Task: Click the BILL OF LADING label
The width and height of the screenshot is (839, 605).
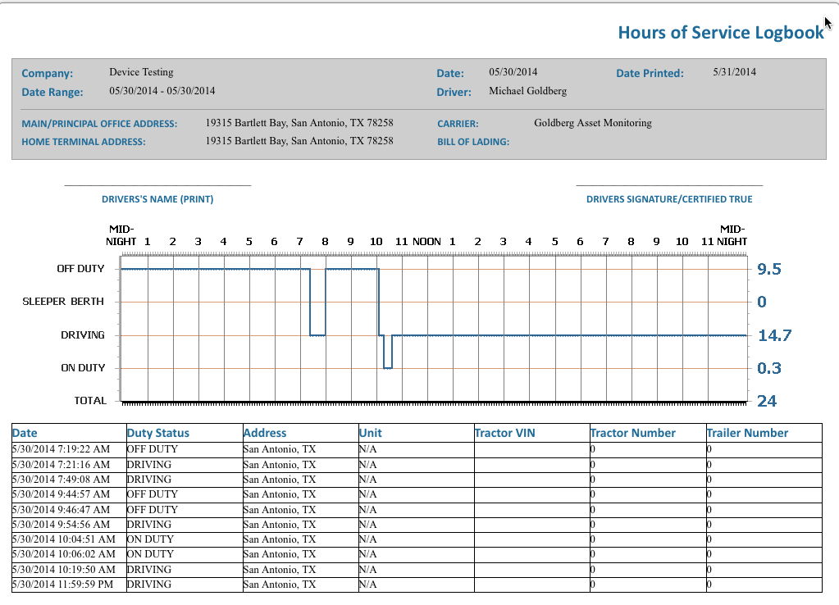Action: [473, 142]
